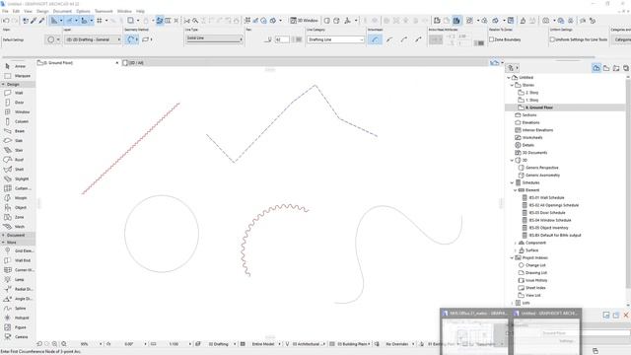Open the File menu
Screen dimensions: 631x355
coord(5,11)
